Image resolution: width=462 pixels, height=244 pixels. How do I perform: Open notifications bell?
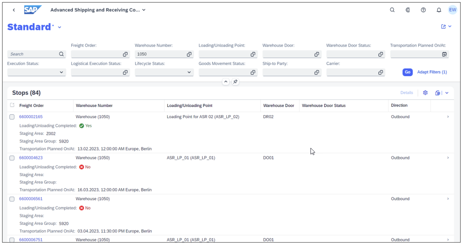pos(439,10)
